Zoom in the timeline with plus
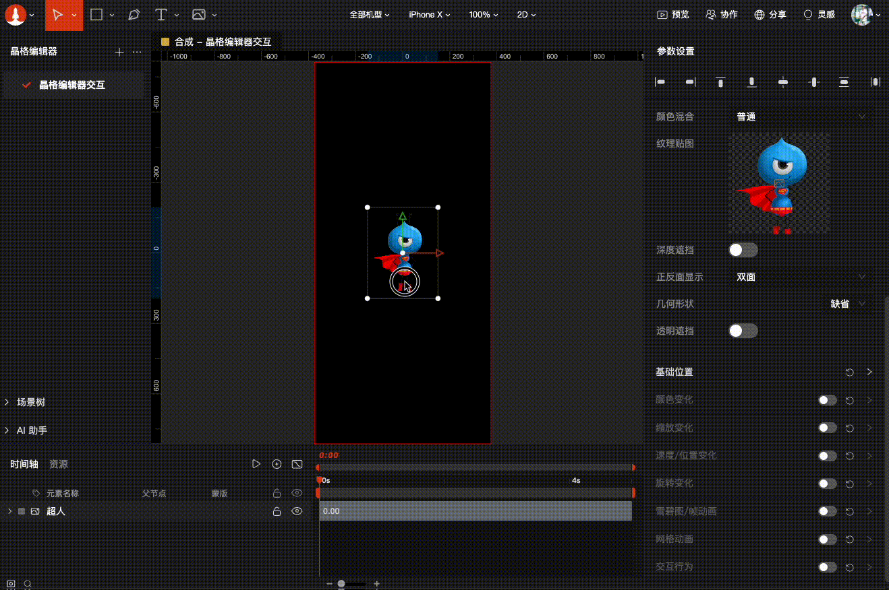Viewport: 889px width, 590px height. tap(376, 584)
